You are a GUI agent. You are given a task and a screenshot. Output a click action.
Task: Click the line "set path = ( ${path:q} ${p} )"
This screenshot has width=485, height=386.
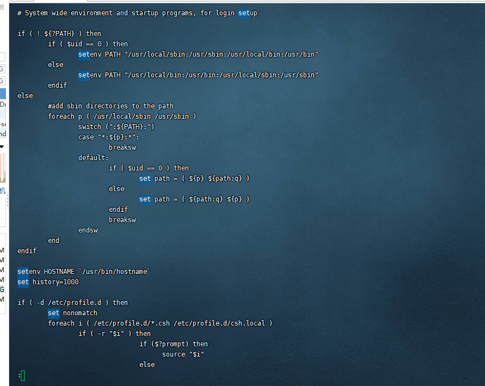tap(194, 199)
